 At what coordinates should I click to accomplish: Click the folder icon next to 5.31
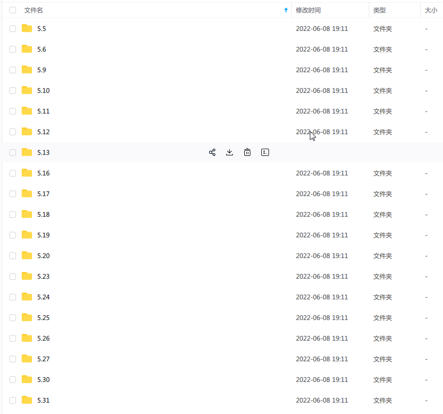[28, 400]
